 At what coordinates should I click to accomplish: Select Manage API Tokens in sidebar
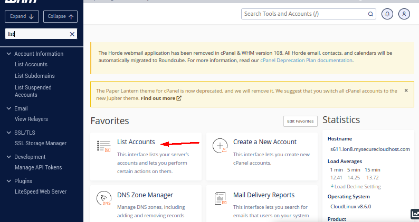pos(38,167)
